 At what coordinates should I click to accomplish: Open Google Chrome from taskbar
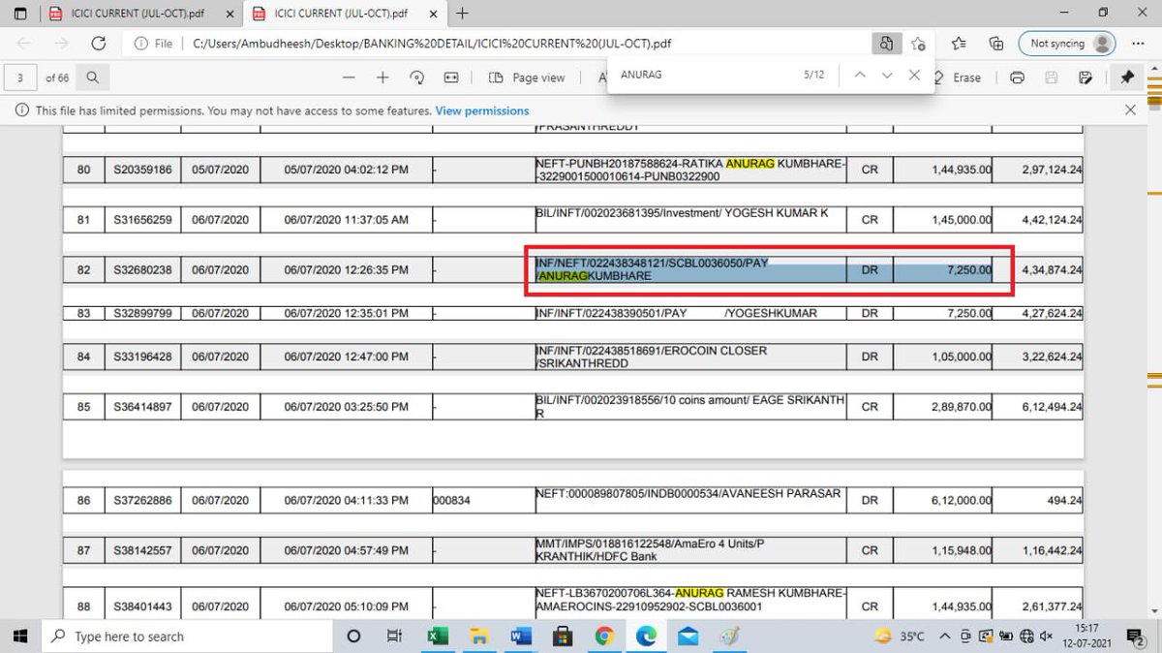[x=604, y=637]
